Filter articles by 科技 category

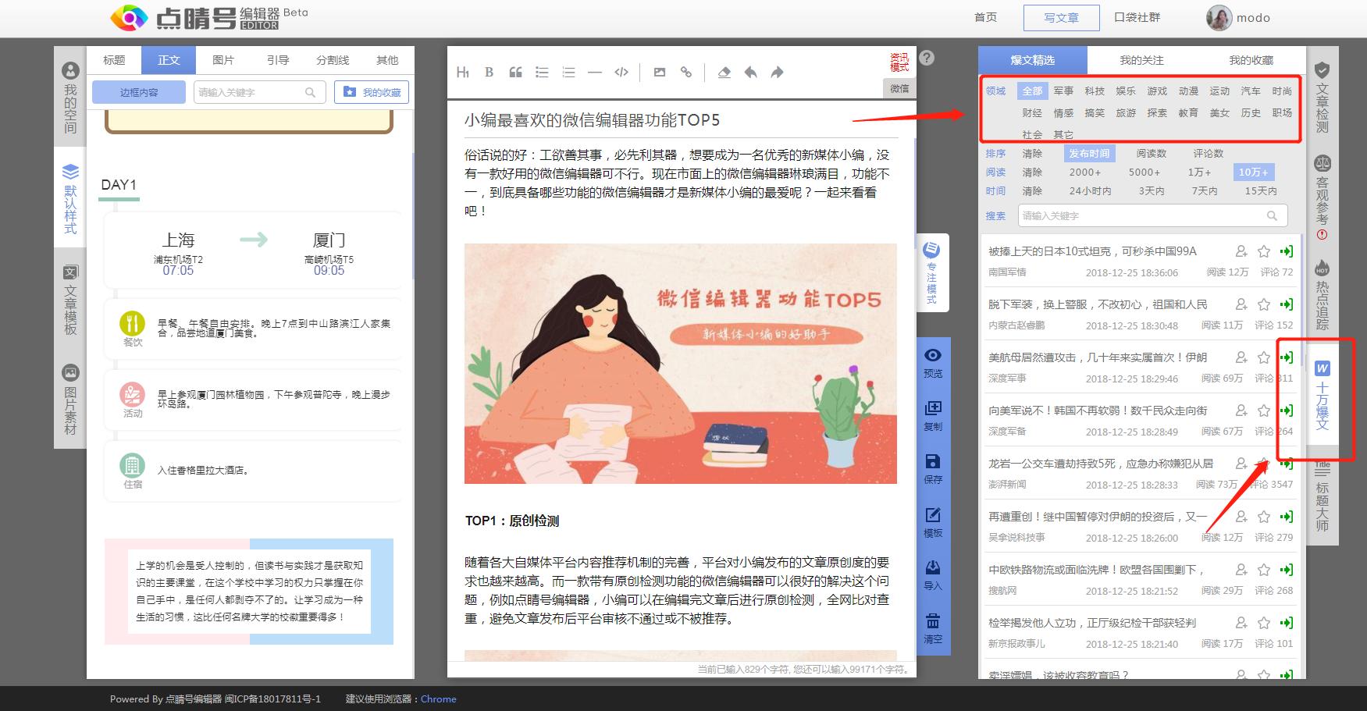1095,91
